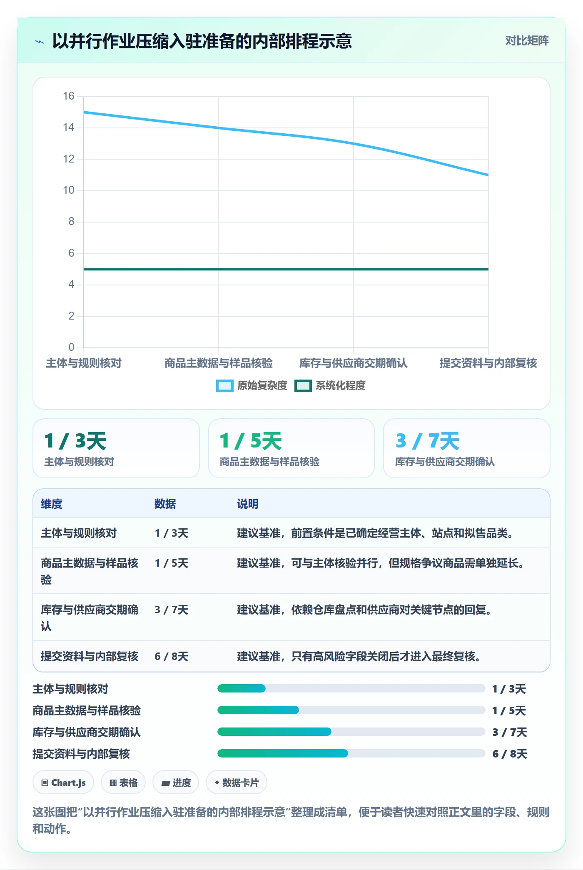Click the lightning bolt icon beside the title
Image resolution: width=583 pixels, height=870 pixels.
(40, 42)
